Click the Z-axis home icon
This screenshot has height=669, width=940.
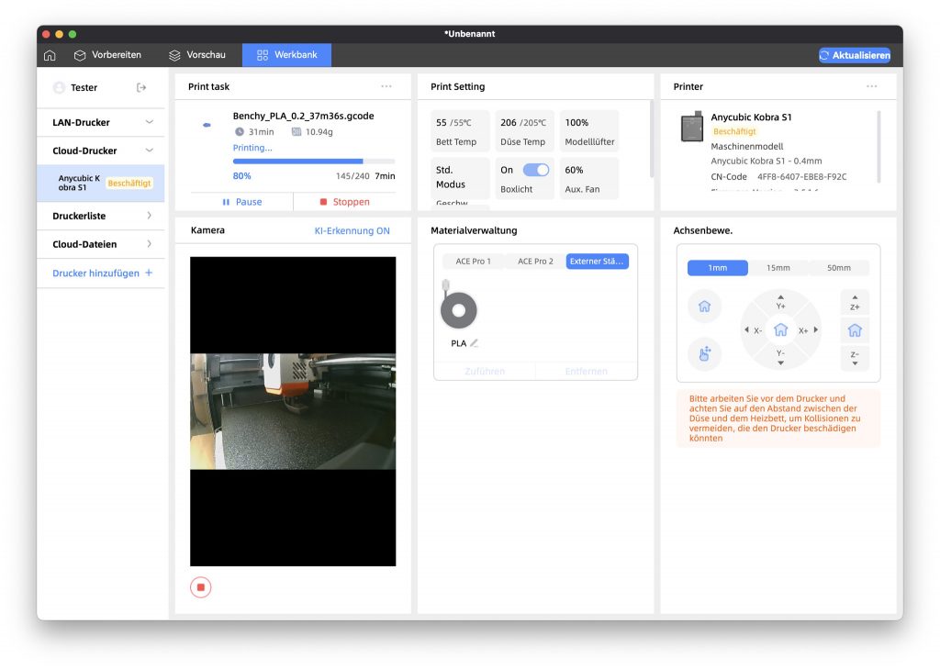point(855,330)
